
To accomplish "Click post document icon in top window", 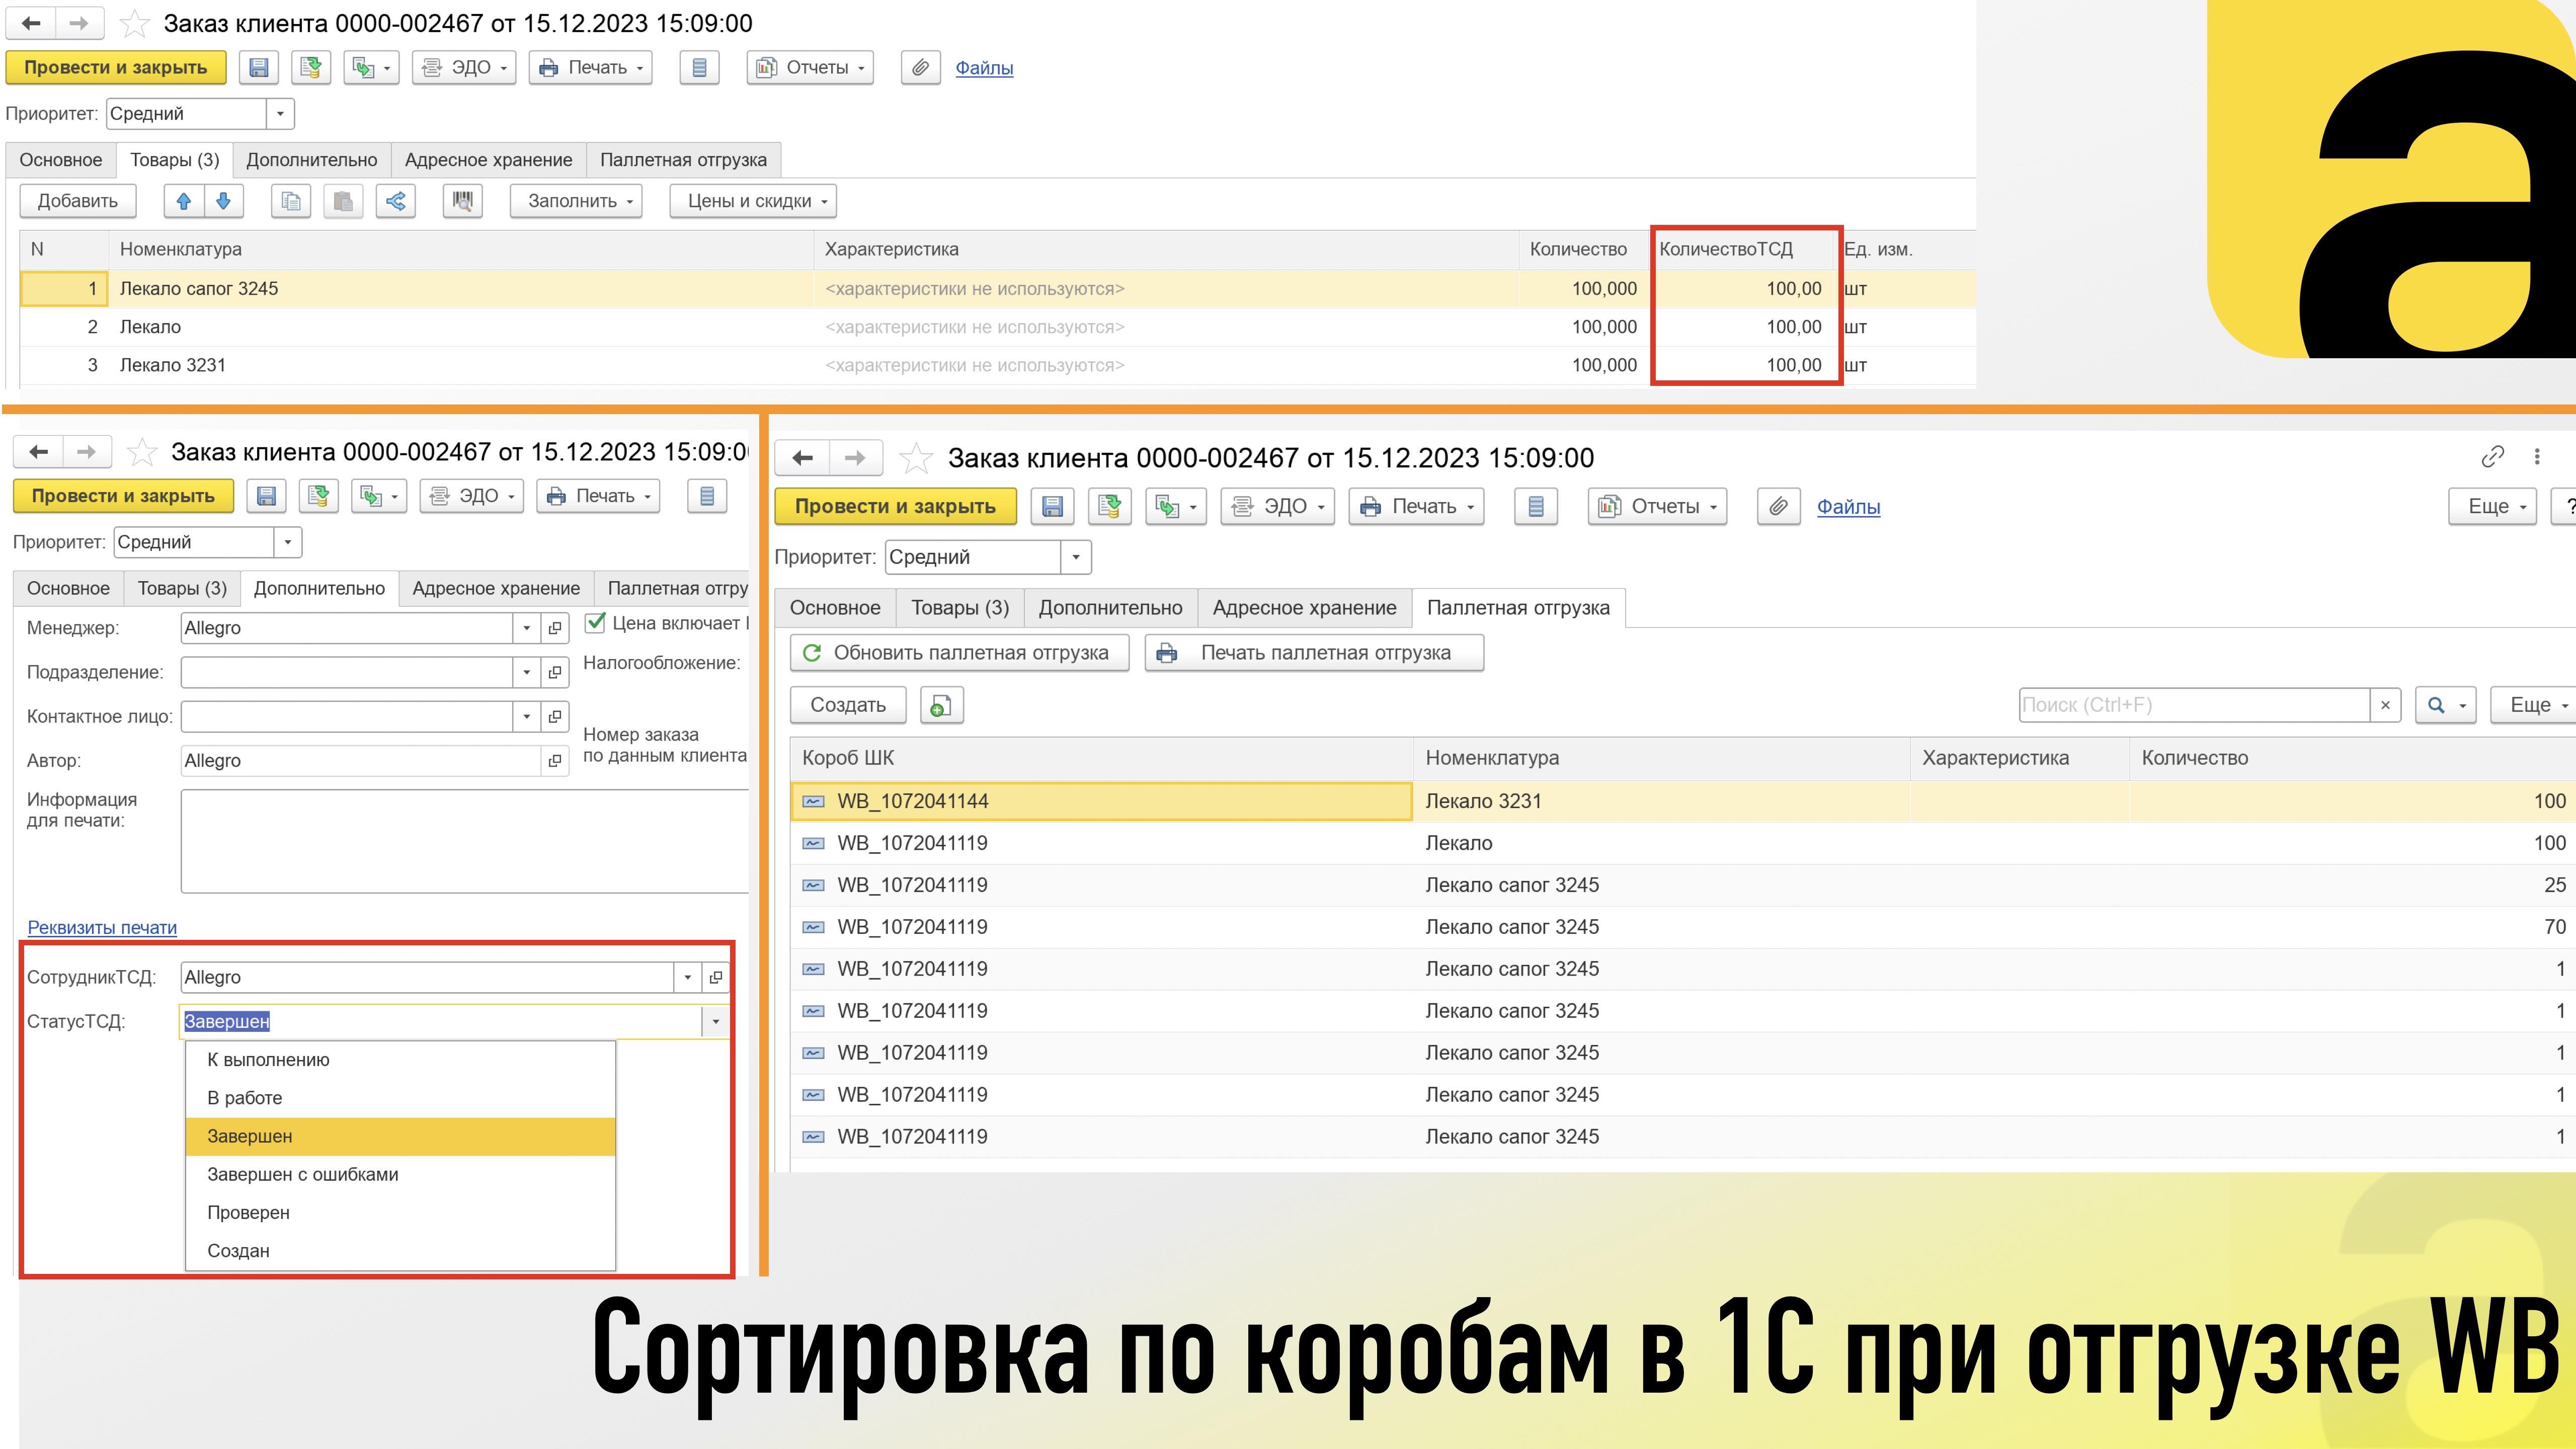I will pos(311,68).
